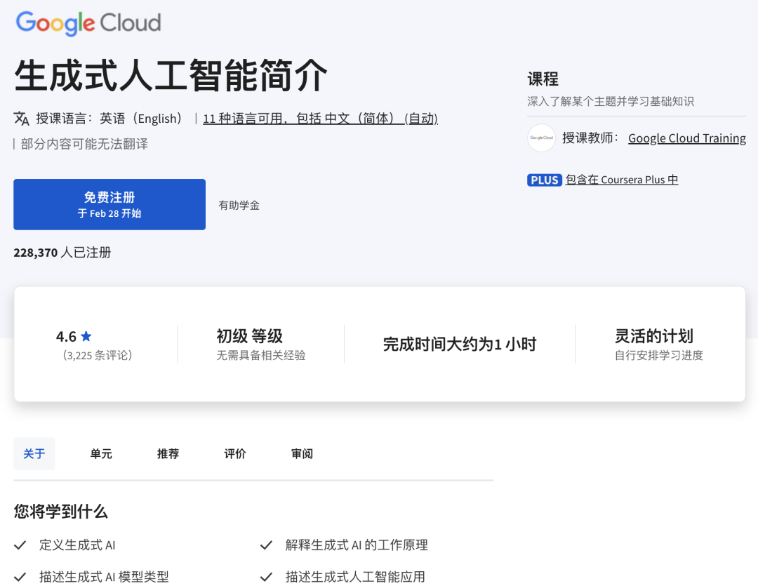Click the language translation icon beside 授课语言
Screen dimensions: 758x586
tap(21, 119)
